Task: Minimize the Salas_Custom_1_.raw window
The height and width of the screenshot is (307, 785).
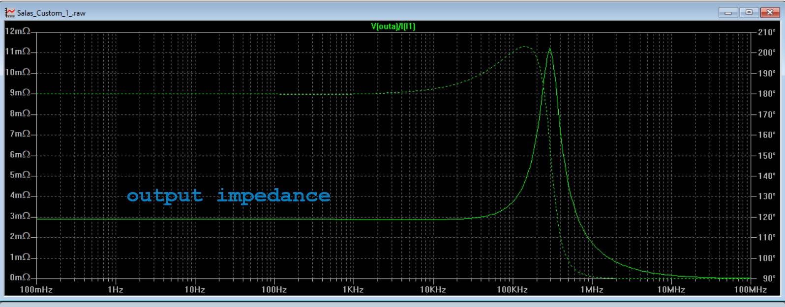Action: coord(728,13)
